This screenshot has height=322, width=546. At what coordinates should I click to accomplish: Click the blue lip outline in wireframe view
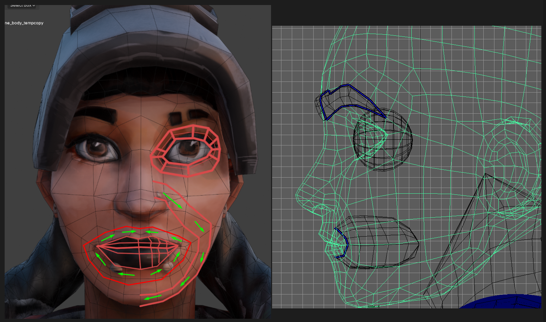click(346, 243)
